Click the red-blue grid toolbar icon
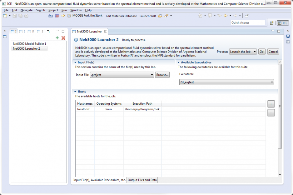 (x=57, y=16)
